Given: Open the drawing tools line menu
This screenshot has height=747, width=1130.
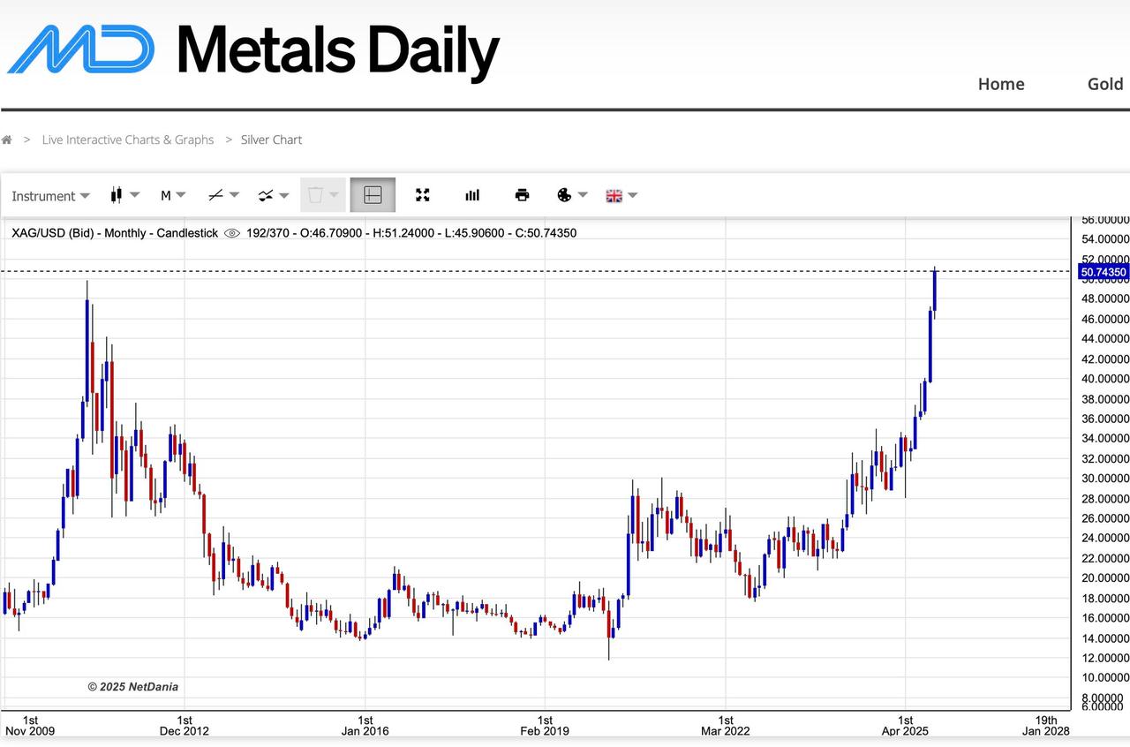Looking at the screenshot, I should [x=223, y=195].
